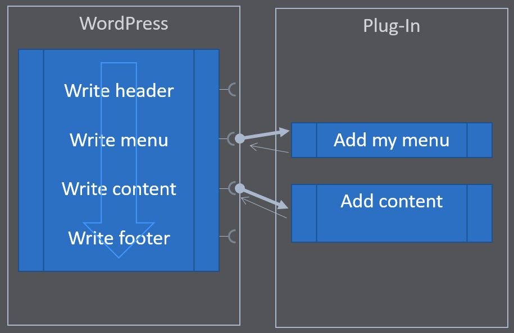This screenshot has height=333, width=514.
Task: Click the Add my menu block
Action: (392, 141)
